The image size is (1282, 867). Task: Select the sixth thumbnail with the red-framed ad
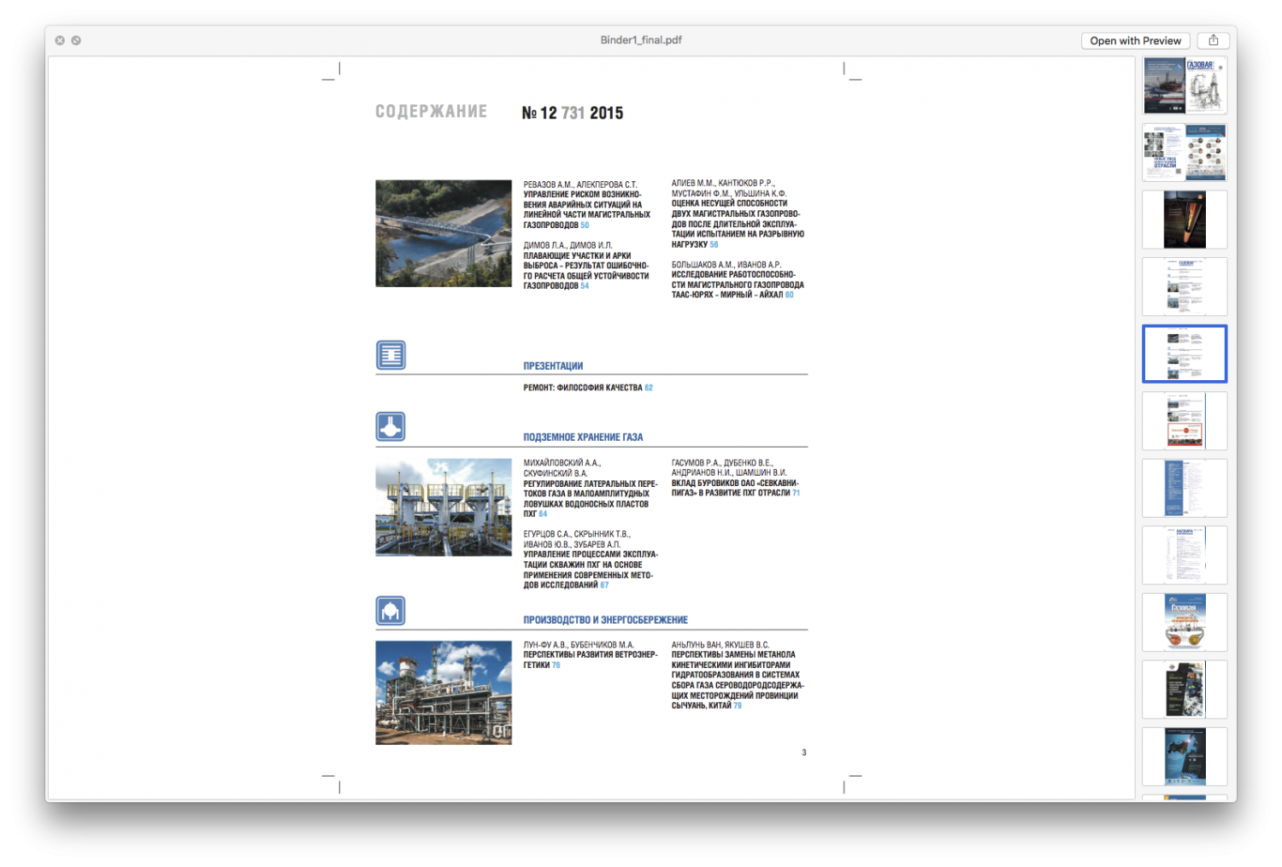(x=1185, y=421)
